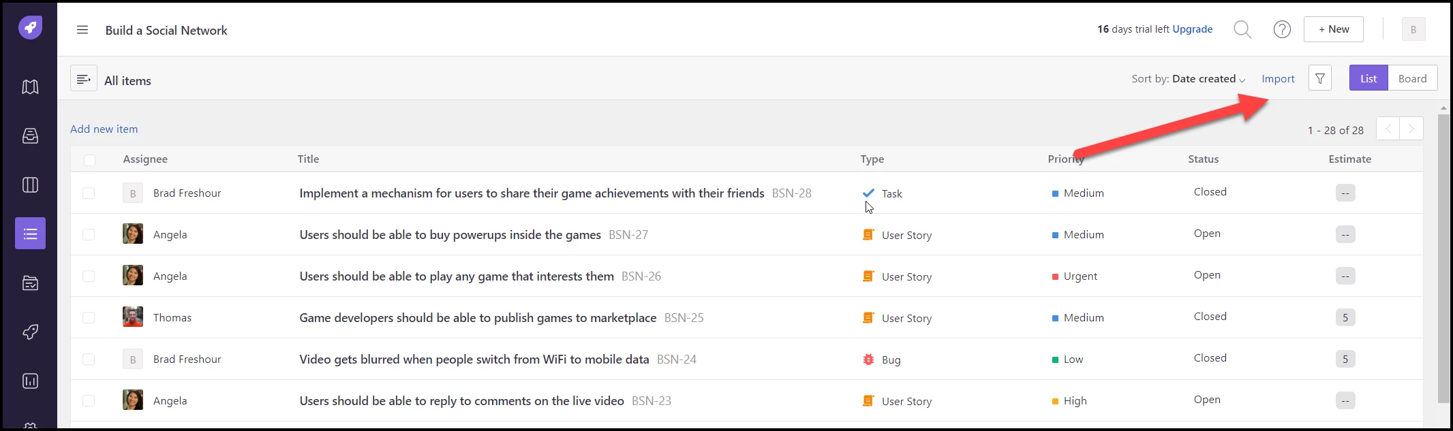Toggle the hamburger menu icon
The height and width of the screenshot is (431, 1453).
pyautogui.click(x=82, y=30)
